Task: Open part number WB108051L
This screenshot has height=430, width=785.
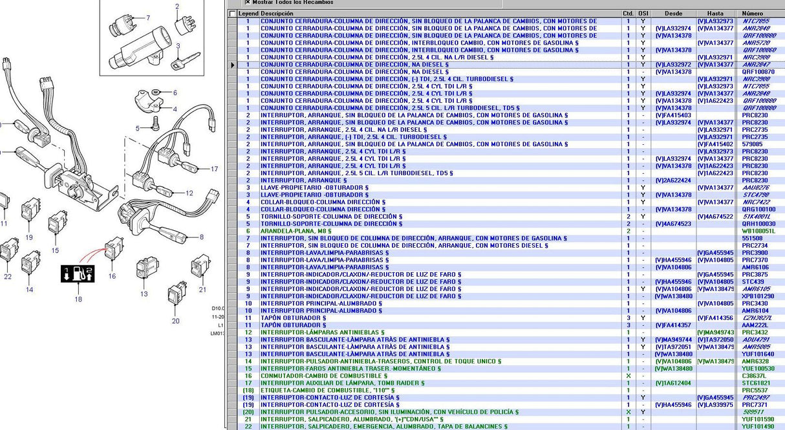Action: pyautogui.click(x=758, y=231)
